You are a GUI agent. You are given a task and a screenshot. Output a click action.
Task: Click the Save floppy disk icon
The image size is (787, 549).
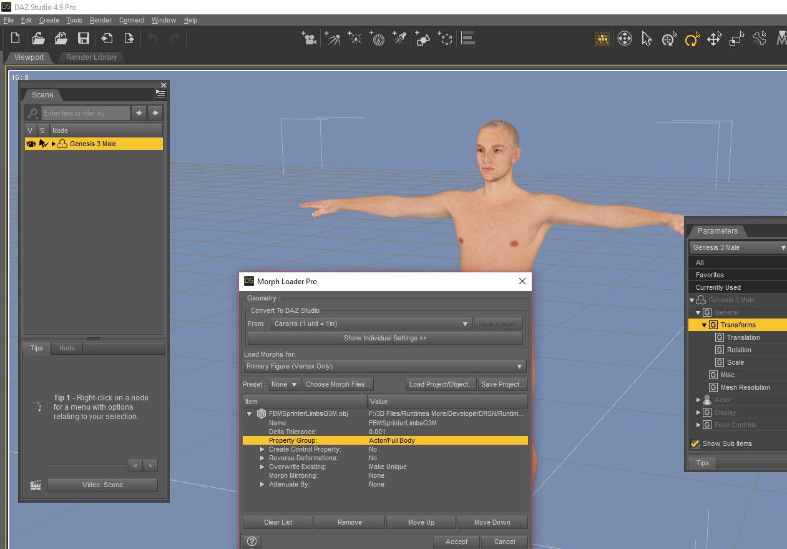[x=83, y=38]
